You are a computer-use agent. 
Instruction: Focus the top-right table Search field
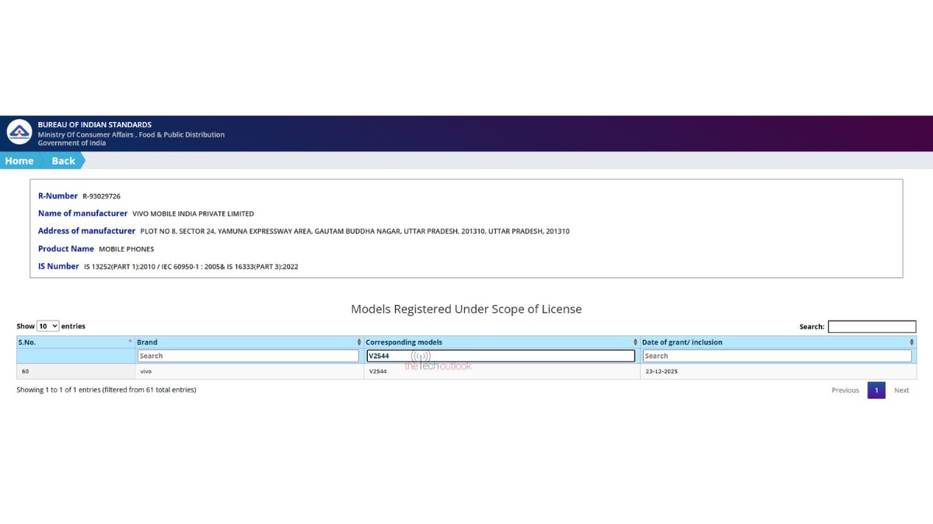[872, 327]
